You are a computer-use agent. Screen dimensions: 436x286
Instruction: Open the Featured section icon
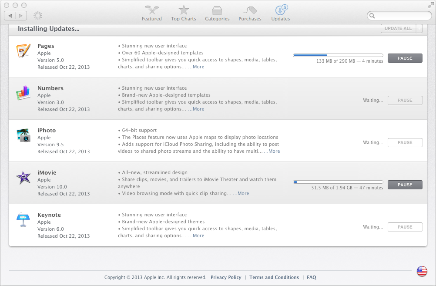coord(152,10)
